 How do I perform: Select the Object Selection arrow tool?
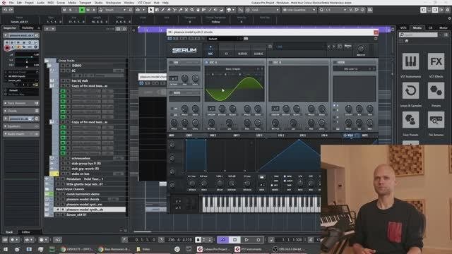coord(150,10)
